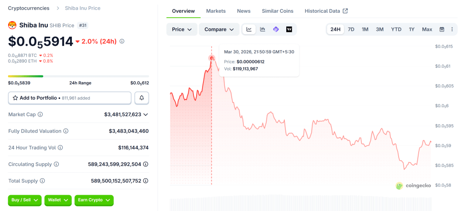Click the value $3,483,043,460

[x=129, y=131]
